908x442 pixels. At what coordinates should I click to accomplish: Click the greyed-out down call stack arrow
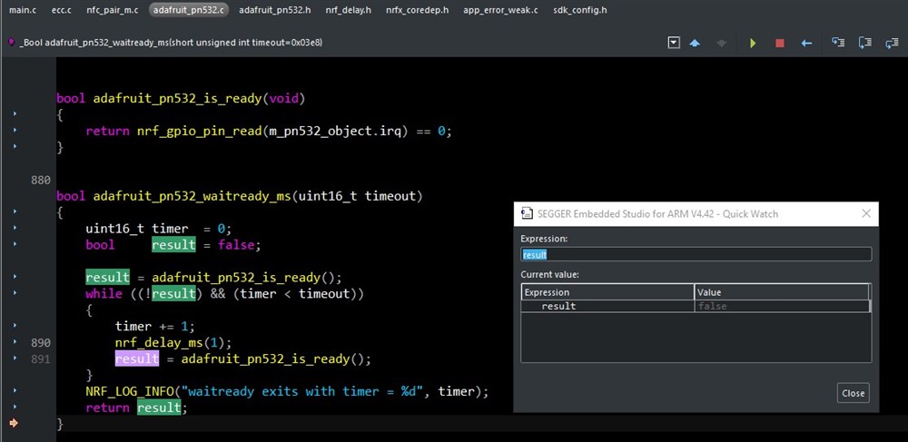[x=722, y=44]
